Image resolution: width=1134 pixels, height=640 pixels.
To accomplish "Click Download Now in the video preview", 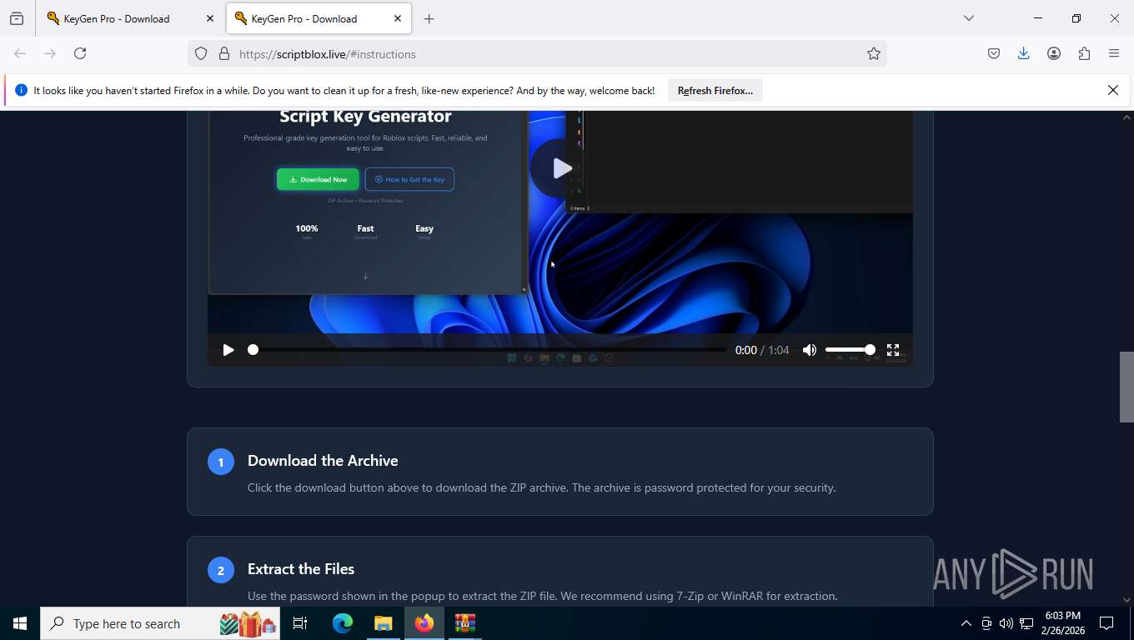I will point(318,179).
